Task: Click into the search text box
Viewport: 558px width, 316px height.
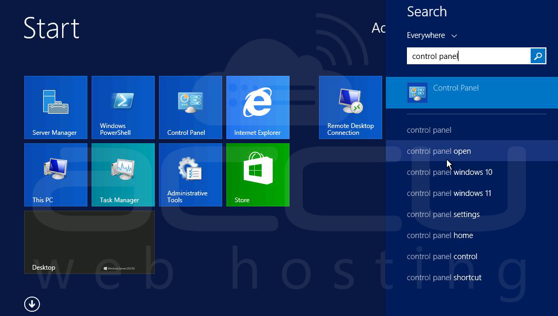Action: coord(469,56)
